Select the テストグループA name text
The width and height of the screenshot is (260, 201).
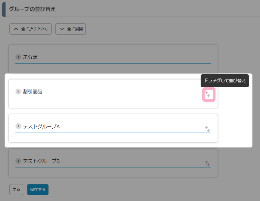[x=41, y=126]
